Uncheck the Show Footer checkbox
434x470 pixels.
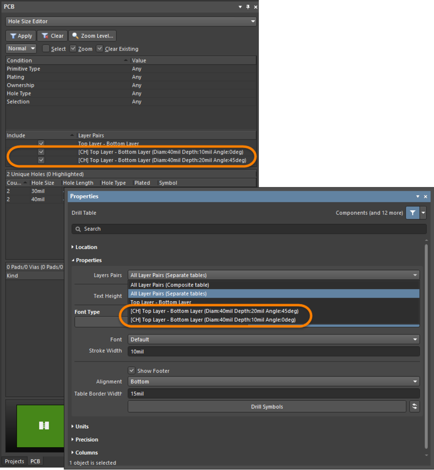point(132,370)
